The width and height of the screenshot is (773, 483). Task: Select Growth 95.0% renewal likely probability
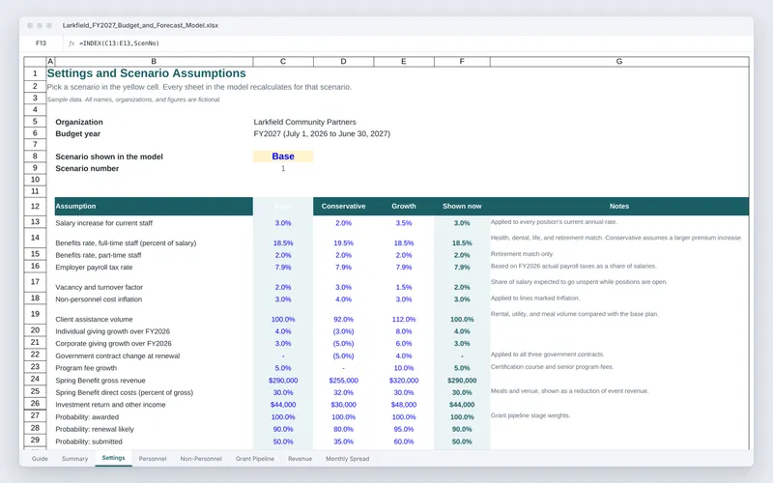pos(404,429)
